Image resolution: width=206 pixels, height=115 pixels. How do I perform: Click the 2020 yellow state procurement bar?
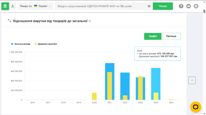pos(94,96)
